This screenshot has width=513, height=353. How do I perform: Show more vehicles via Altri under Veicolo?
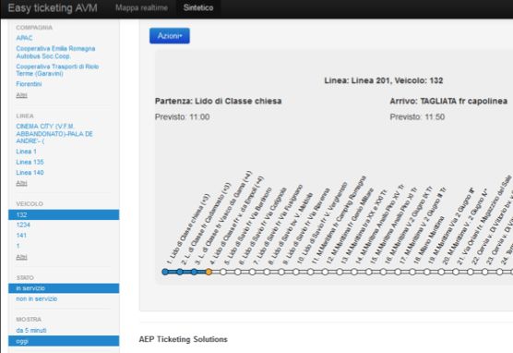(x=21, y=257)
